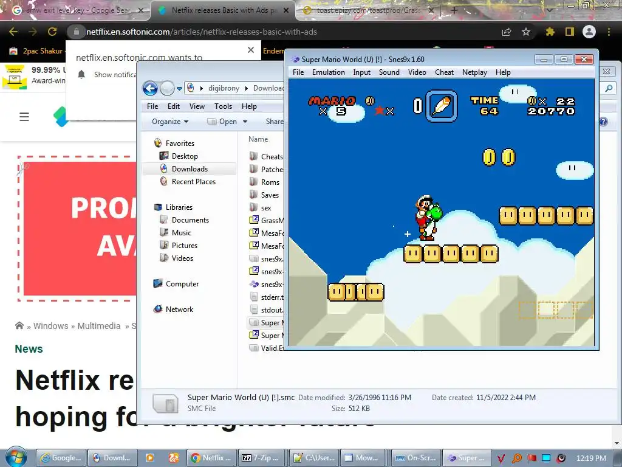Open the Emulation menu in Snes9x
The height and width of the screenshot is (467, 622).
(328, 72)
